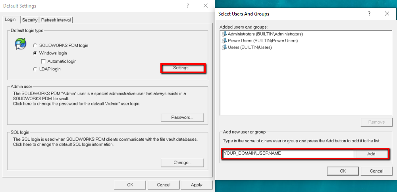Open Windows login Settings button
This screenshot has width=397, height=192.
coord(182,68)
